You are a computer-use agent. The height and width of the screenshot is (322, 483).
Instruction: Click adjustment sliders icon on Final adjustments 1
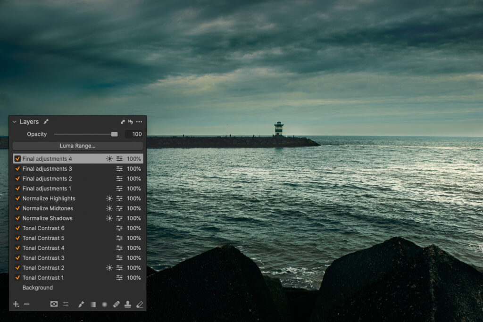tap(119, 189)
